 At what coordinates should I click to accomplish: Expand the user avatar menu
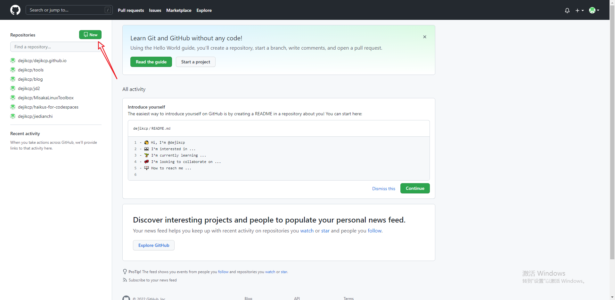coord(594,10)
